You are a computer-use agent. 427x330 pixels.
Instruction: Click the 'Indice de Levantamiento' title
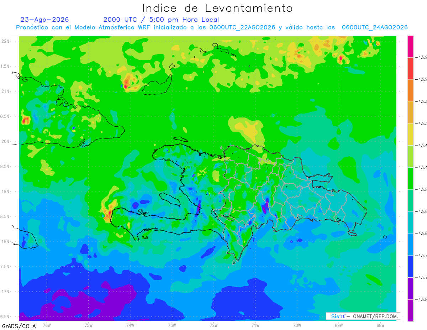[217, 8]
